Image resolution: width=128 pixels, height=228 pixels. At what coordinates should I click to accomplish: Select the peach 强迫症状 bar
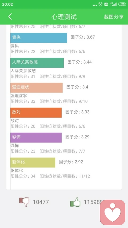[37, 88]
